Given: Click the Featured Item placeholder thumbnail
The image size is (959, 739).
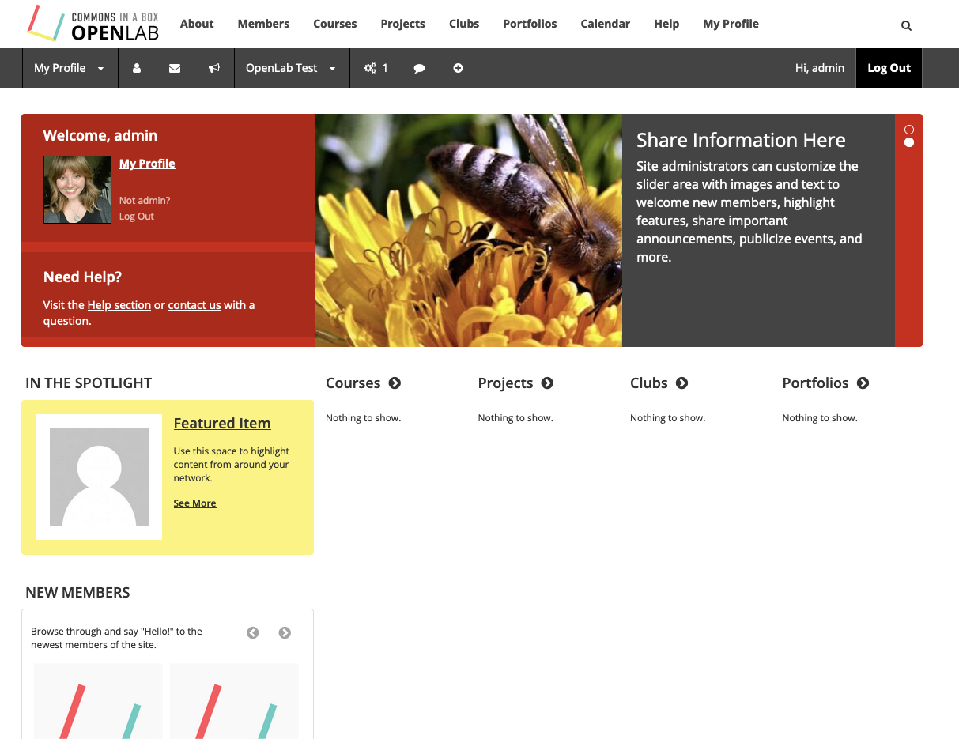Looking at the screenshot, I should (100, 477).
